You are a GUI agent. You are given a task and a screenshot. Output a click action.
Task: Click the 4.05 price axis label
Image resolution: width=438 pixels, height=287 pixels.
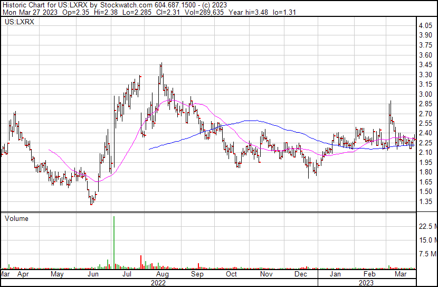coord(425,26)
